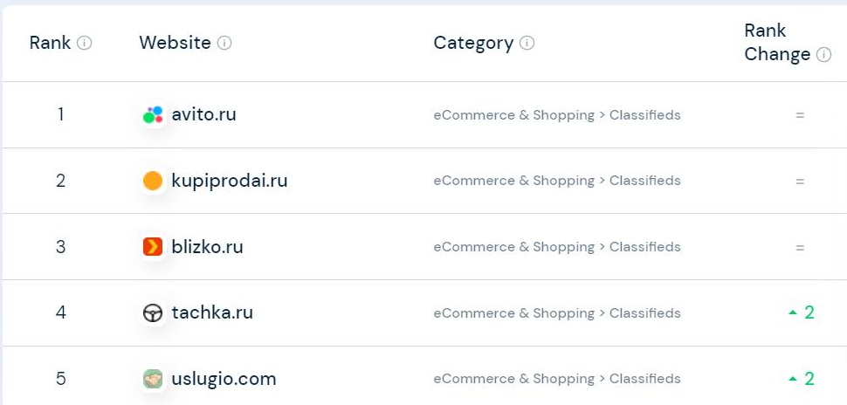Click the orange kupiprodai.ru favicon
This screenshot has height=405, width=847.
[x=153, y=181]
